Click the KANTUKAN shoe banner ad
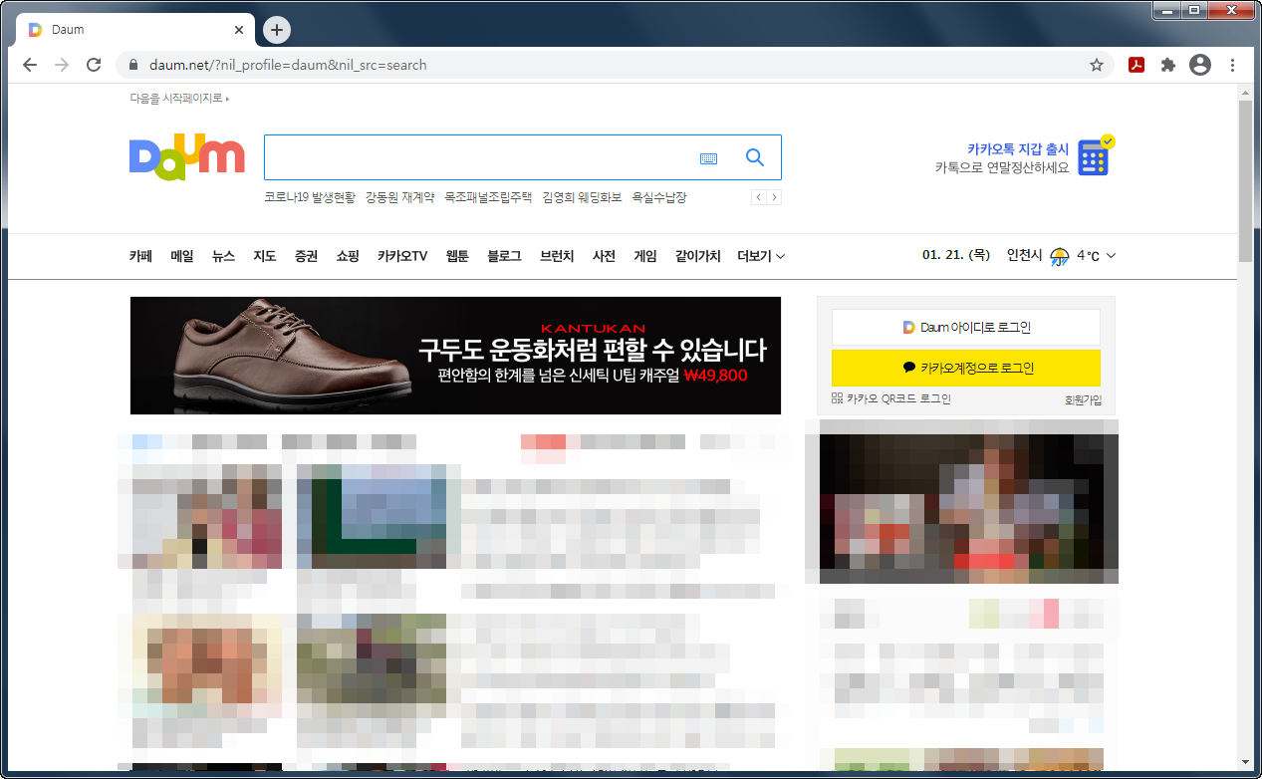Image resolution: width=1262 pixels, height=779 pixels. tap(455, 356)
